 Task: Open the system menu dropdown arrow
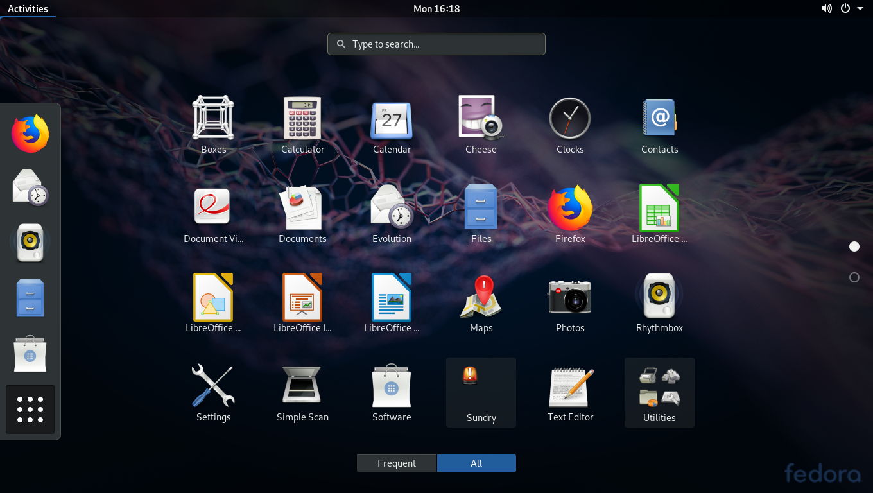point(860,8)
